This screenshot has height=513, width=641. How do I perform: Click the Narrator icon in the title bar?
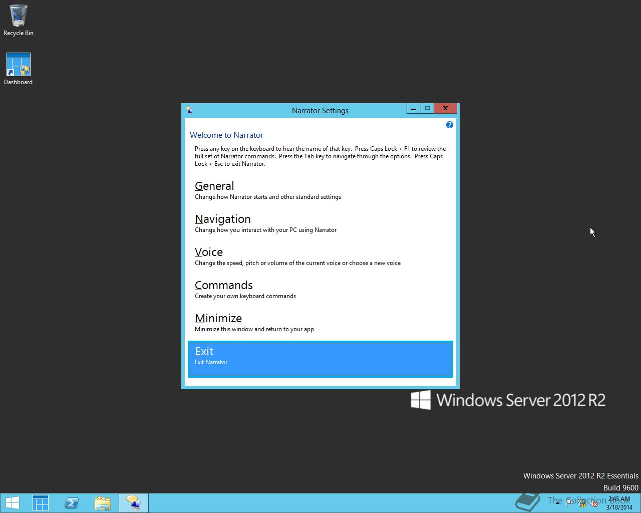189,110
